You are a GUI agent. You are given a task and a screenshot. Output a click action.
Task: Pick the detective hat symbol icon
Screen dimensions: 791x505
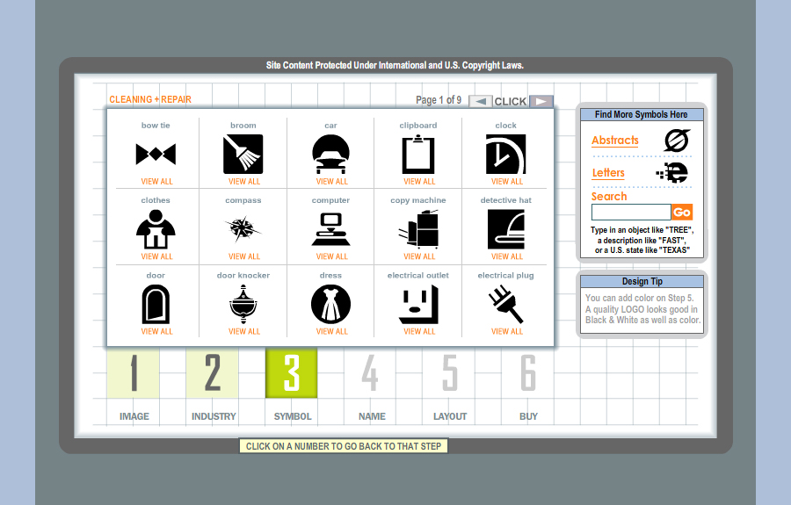pyautogui.click(x=506, y=229)
